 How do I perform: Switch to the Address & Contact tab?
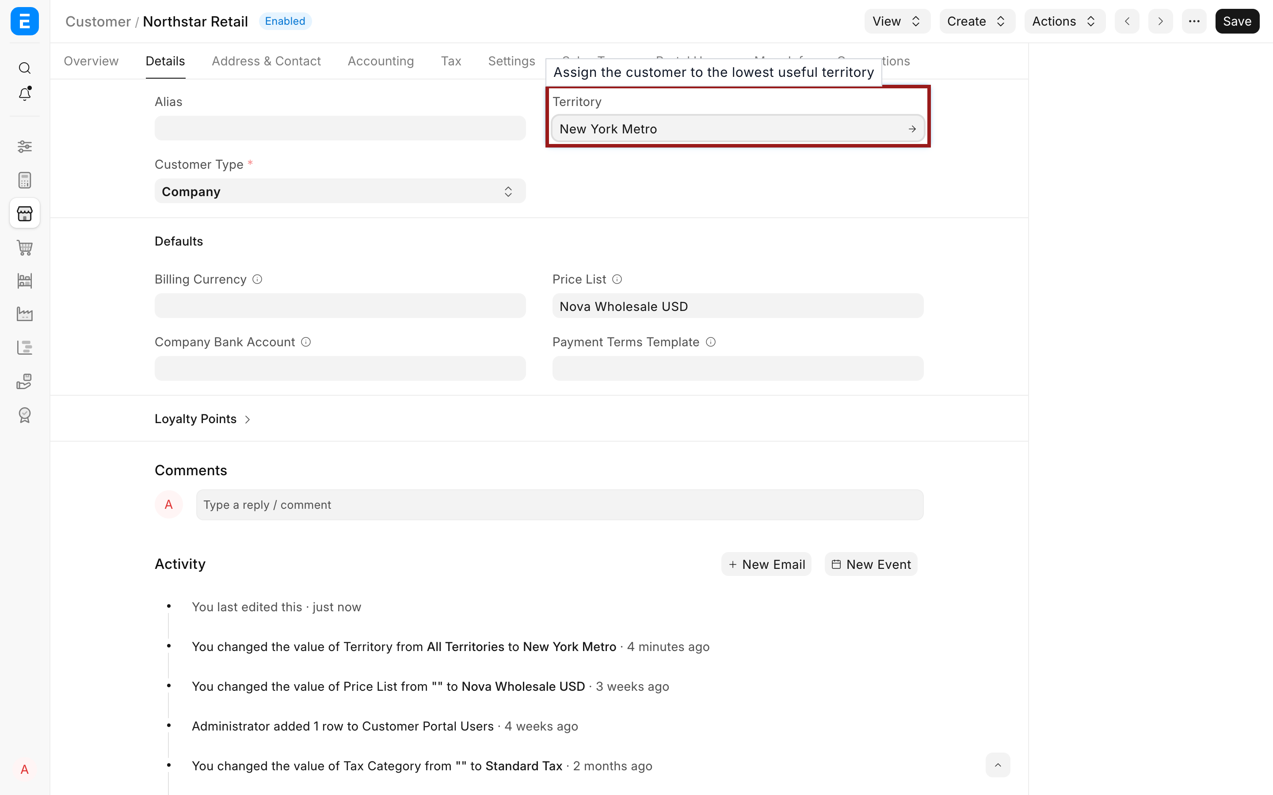tap(266, 61)
